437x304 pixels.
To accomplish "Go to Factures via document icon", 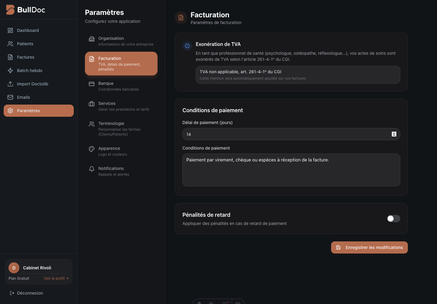I will pyautogui.click(x=10, y=57).
